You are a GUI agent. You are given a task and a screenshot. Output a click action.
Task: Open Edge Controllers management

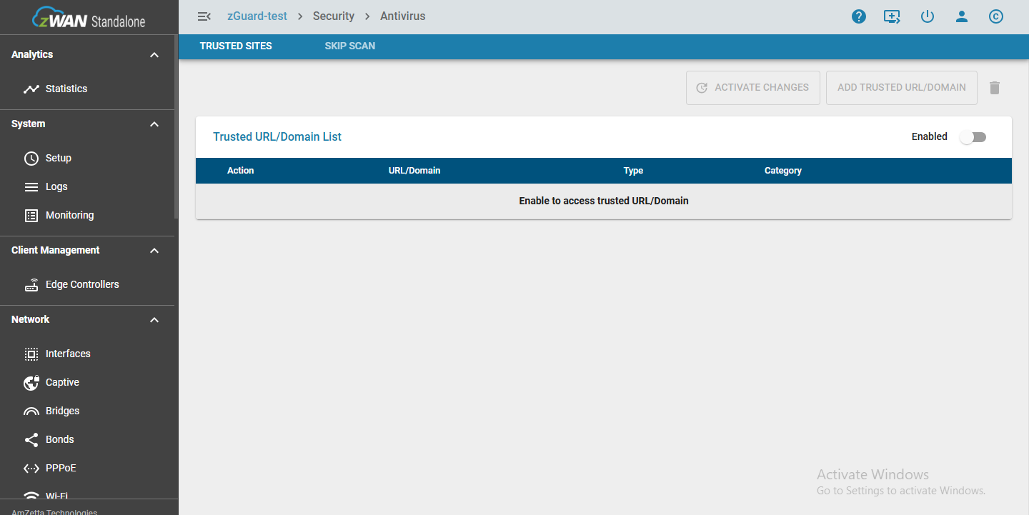click(82, 284)
